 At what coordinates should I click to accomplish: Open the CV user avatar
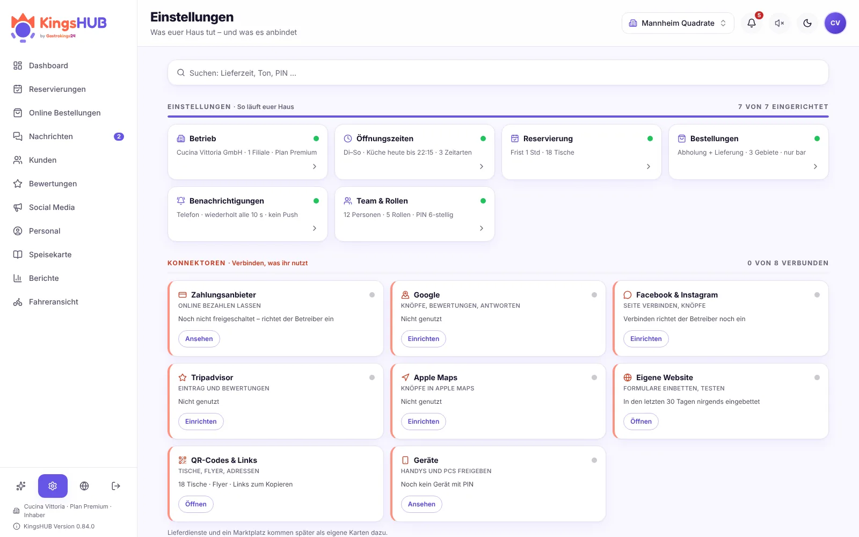point(835,23)
